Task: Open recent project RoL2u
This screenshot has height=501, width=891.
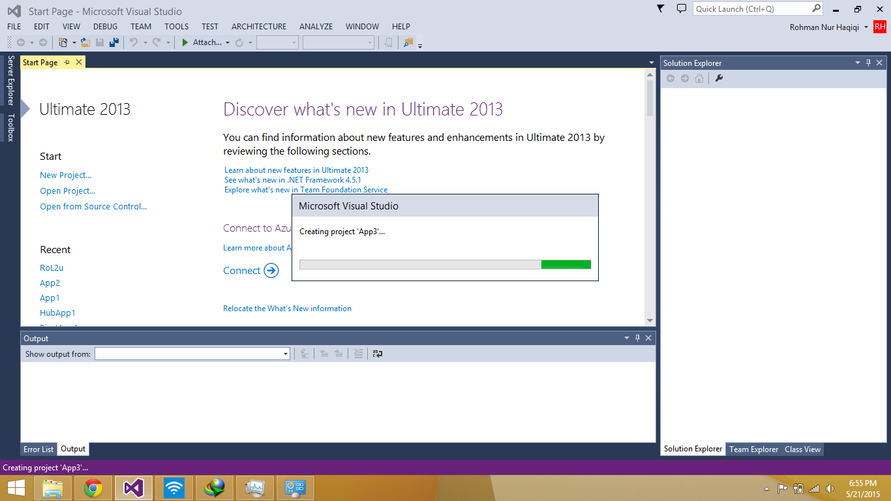Action: coord(52,267)
